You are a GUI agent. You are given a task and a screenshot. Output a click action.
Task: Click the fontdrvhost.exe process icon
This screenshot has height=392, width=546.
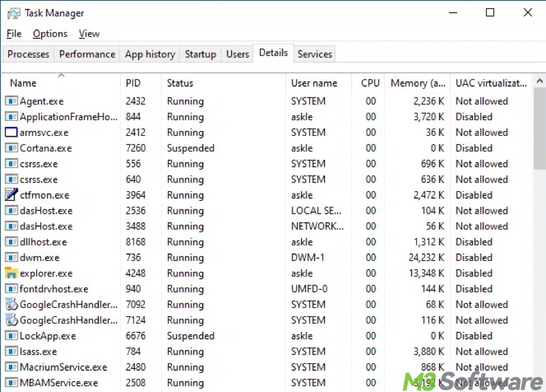pyautogui.click(x=11, y=289)
